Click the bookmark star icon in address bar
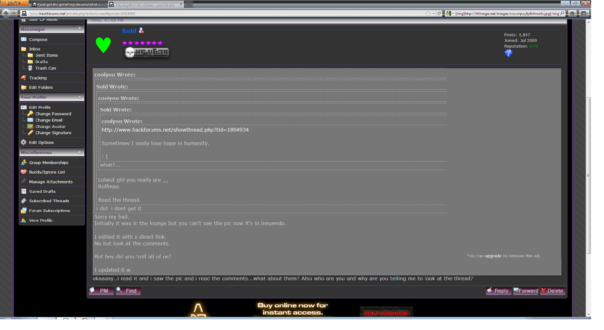Image resolution: width=604 pixels, height=330 pixels. [x=428, y=13]
